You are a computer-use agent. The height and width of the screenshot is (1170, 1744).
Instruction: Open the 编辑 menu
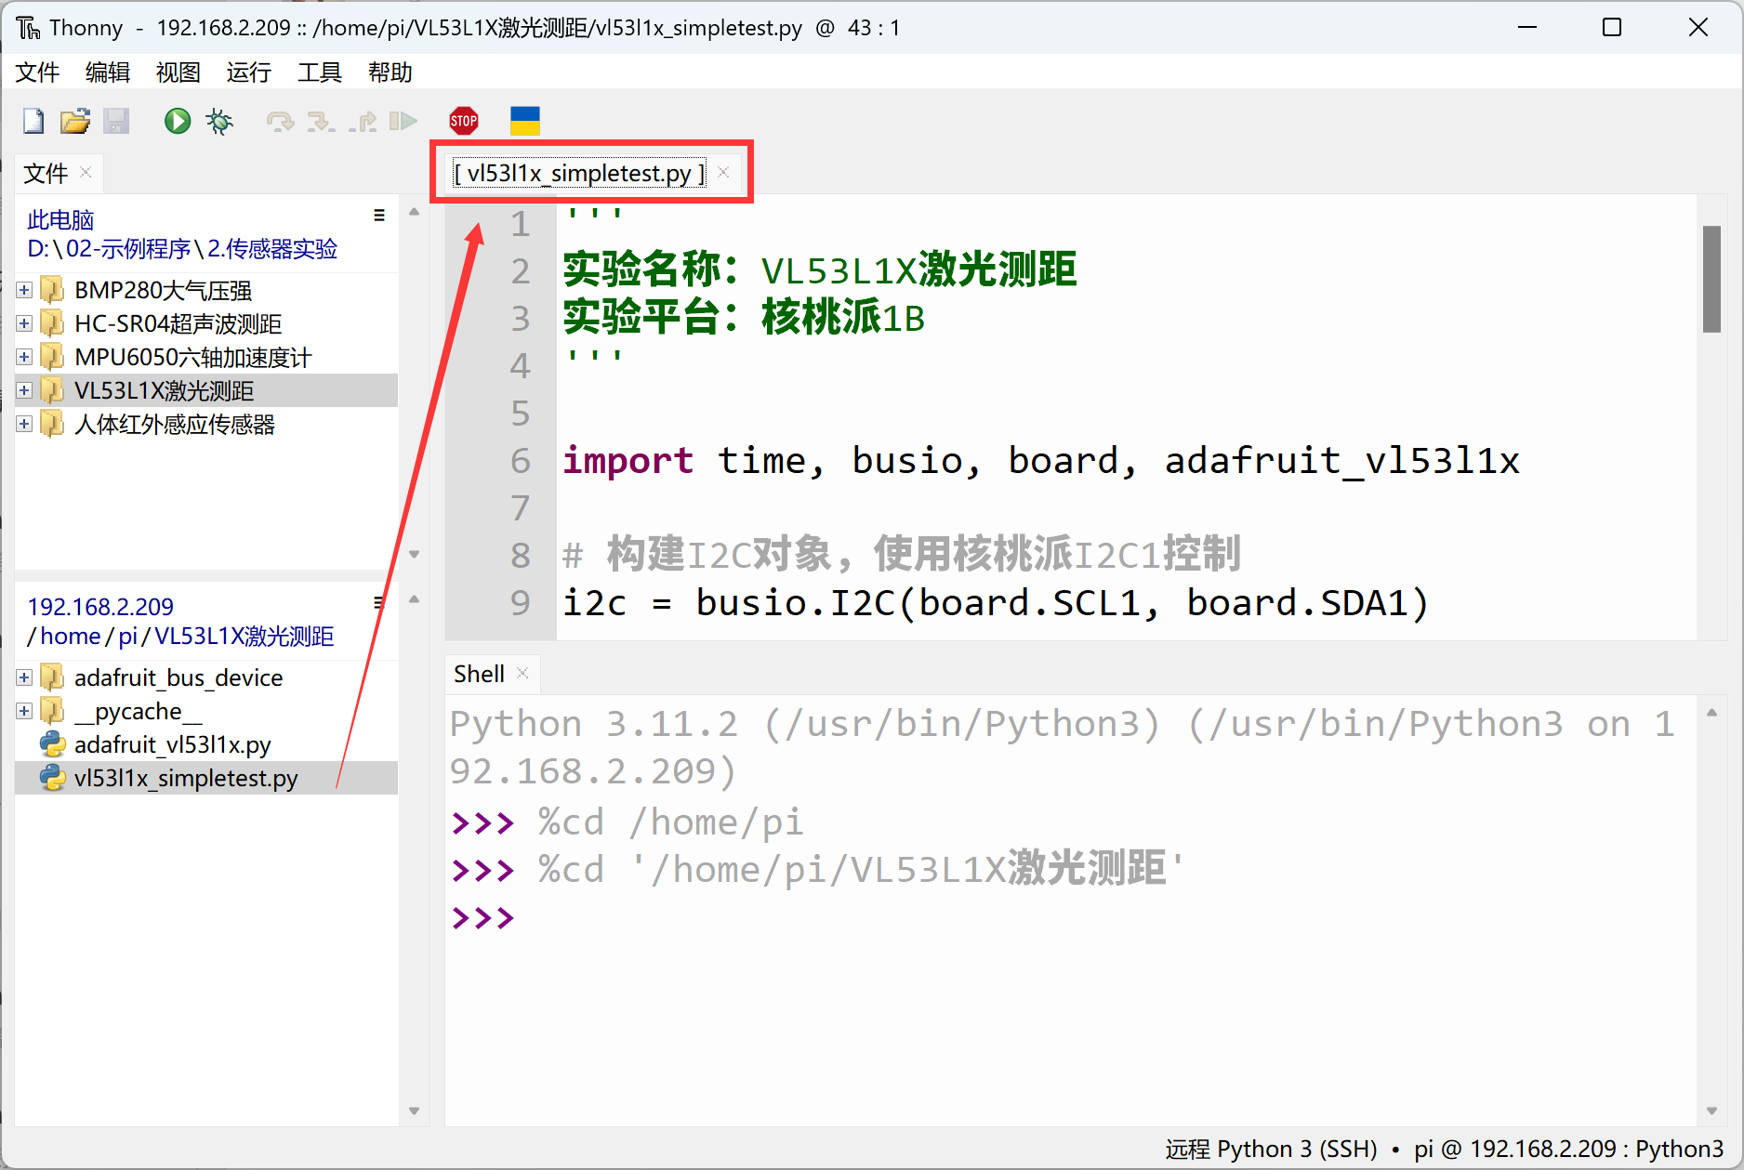pos(108,72)
